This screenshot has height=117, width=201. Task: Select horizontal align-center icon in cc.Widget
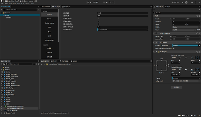pos(186,57)
